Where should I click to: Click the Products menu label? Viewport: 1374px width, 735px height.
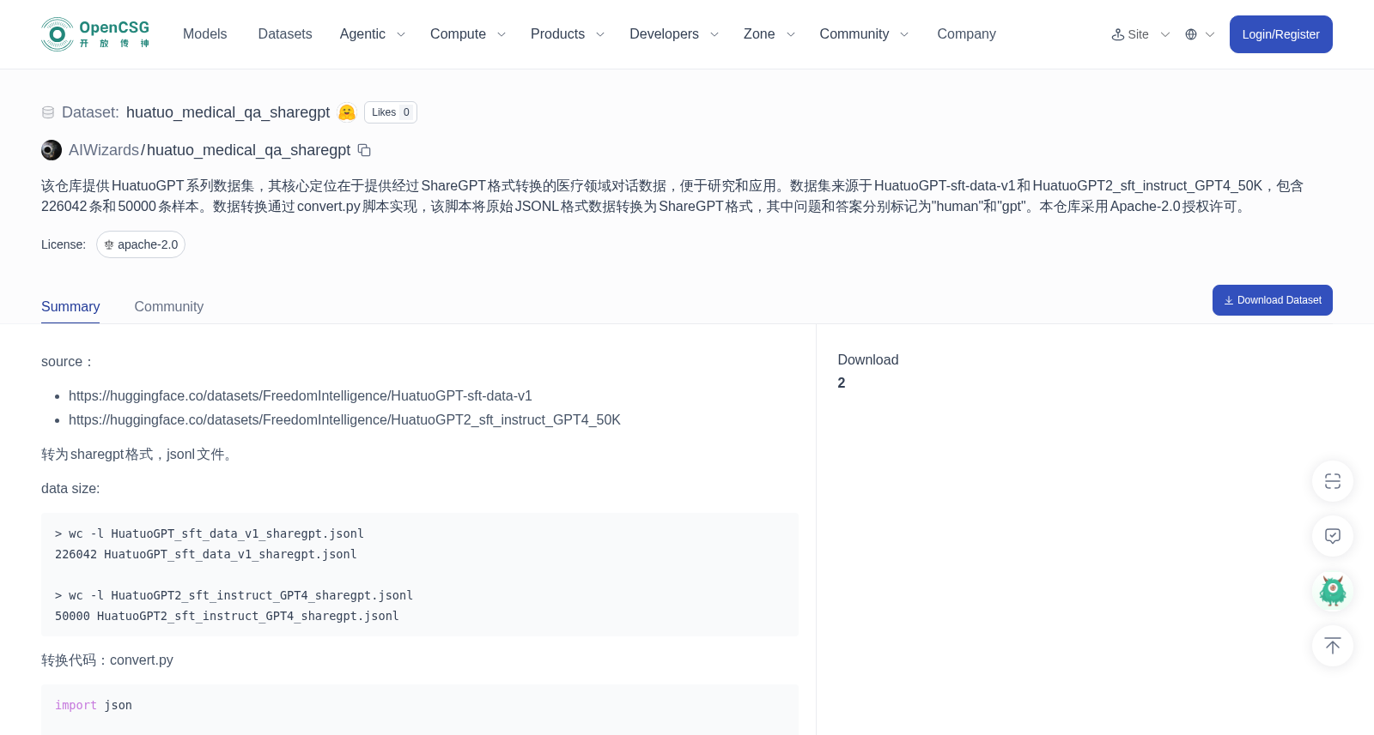(557, 34)
